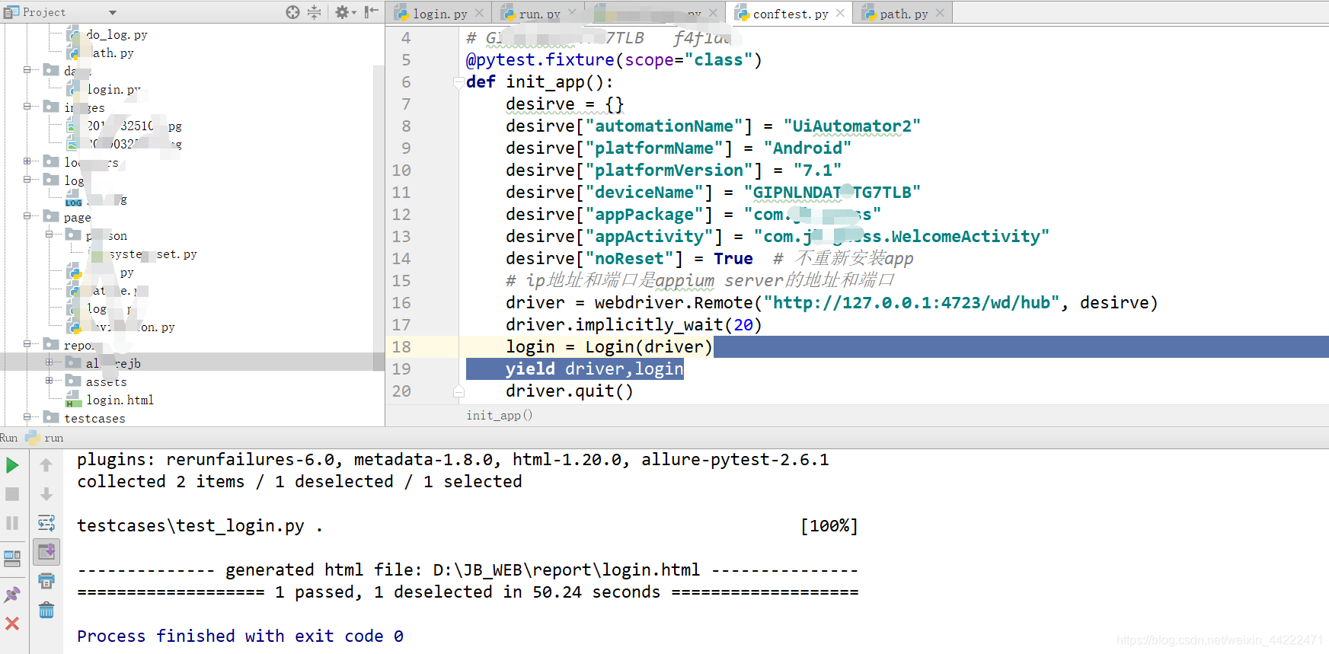This screenshot has height=654, width=1329.
Task: Close the conftest.py tab
Action: 840,13
